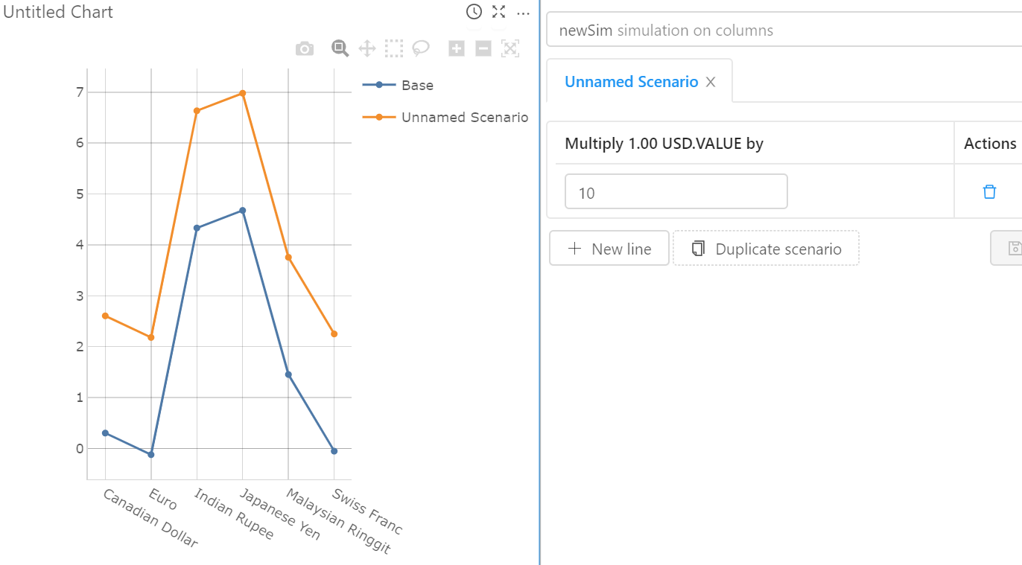Close the Unnamed Scenario tab
This screenshot has width=1022, height=565.
coord(710,81)
